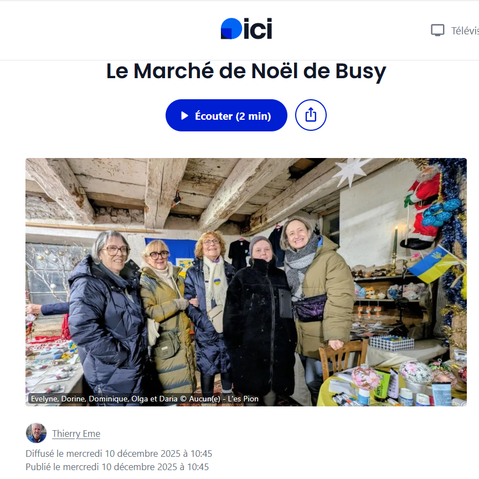Image resolution: width=479 pixels, height=479 pixels.
Task: Click the blue circle of ici logo
Action: coord(231,29)
